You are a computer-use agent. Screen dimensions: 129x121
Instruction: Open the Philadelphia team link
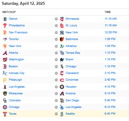(x=17, y=25)
